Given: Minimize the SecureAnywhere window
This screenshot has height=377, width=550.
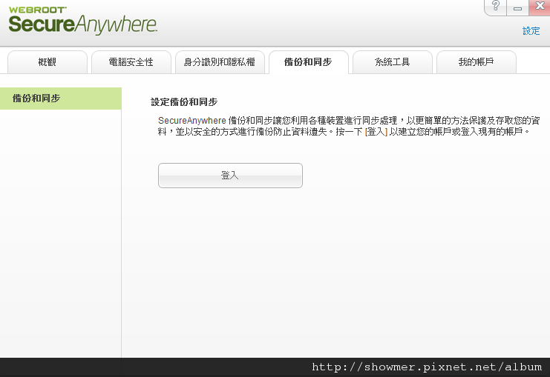Looking at the screenshot, I should [517, 7].
